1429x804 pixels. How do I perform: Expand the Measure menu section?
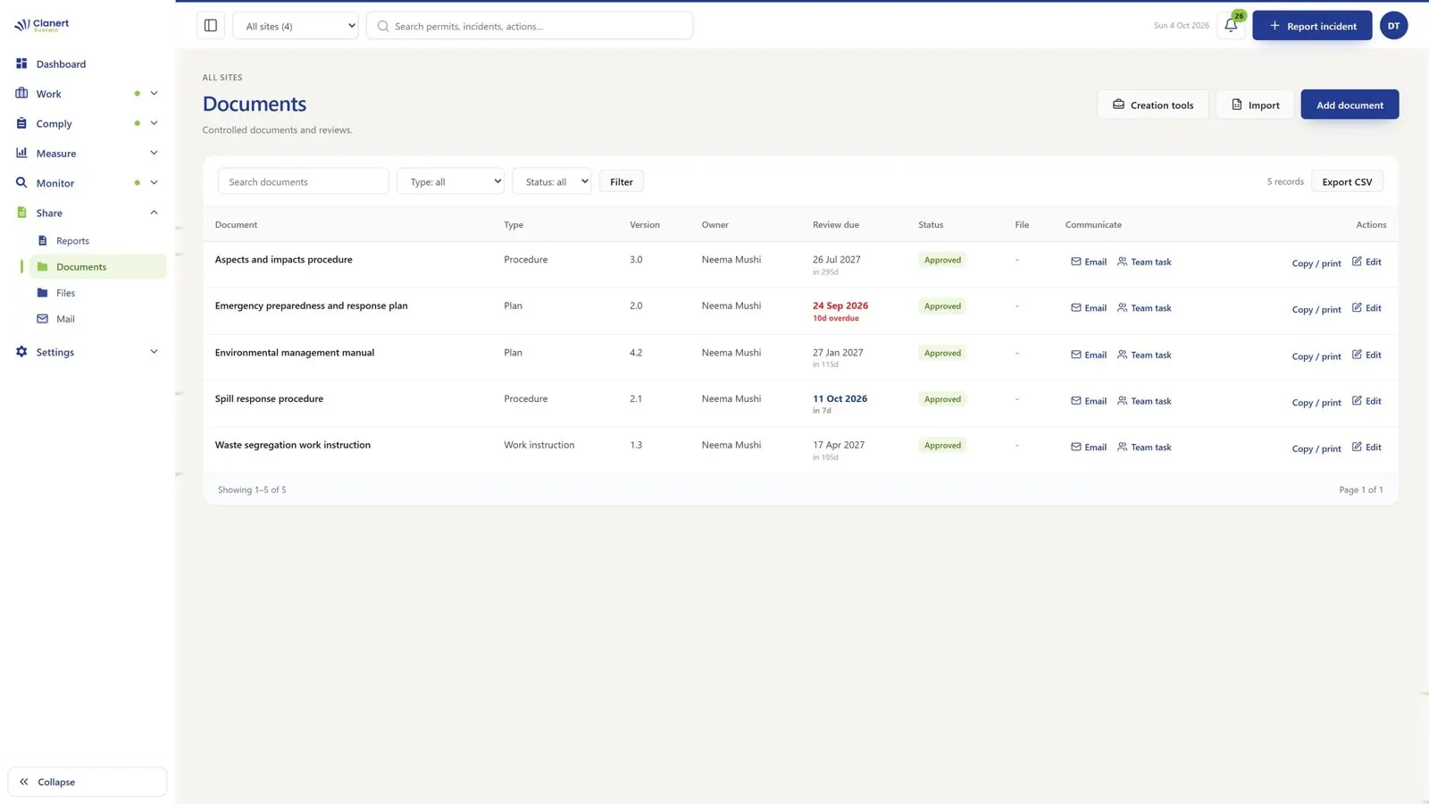pos(87,154)
